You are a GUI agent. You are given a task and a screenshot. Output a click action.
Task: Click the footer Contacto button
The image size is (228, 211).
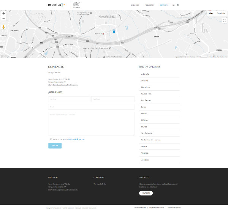pyautogui.click(x=146, y=193)
